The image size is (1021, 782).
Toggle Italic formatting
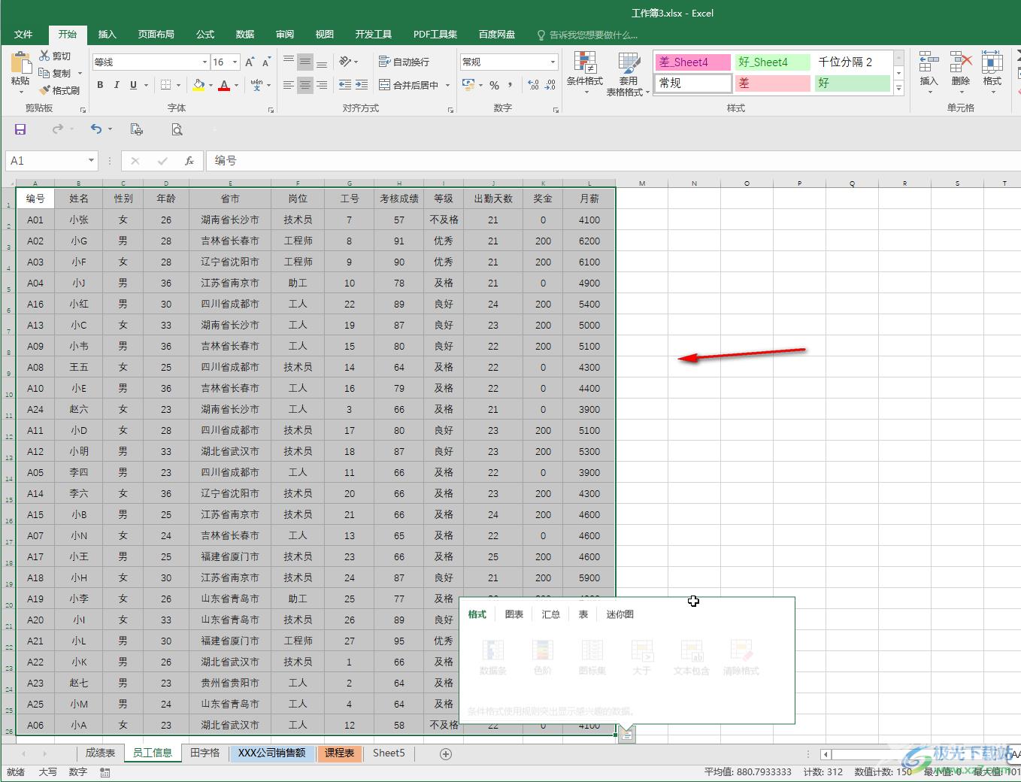pos(117,85)
